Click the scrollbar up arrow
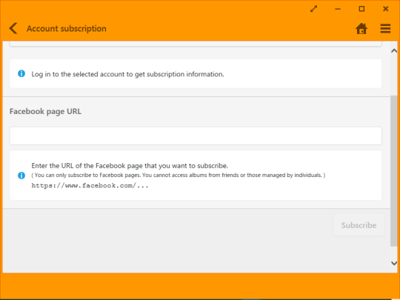The width and height of the screenshot is (400, 300). coord(394,51)
